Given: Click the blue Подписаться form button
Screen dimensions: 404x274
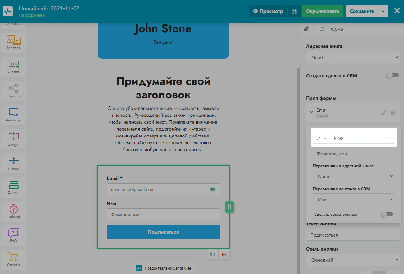Looking at the screenshot, I should [163, 232].
